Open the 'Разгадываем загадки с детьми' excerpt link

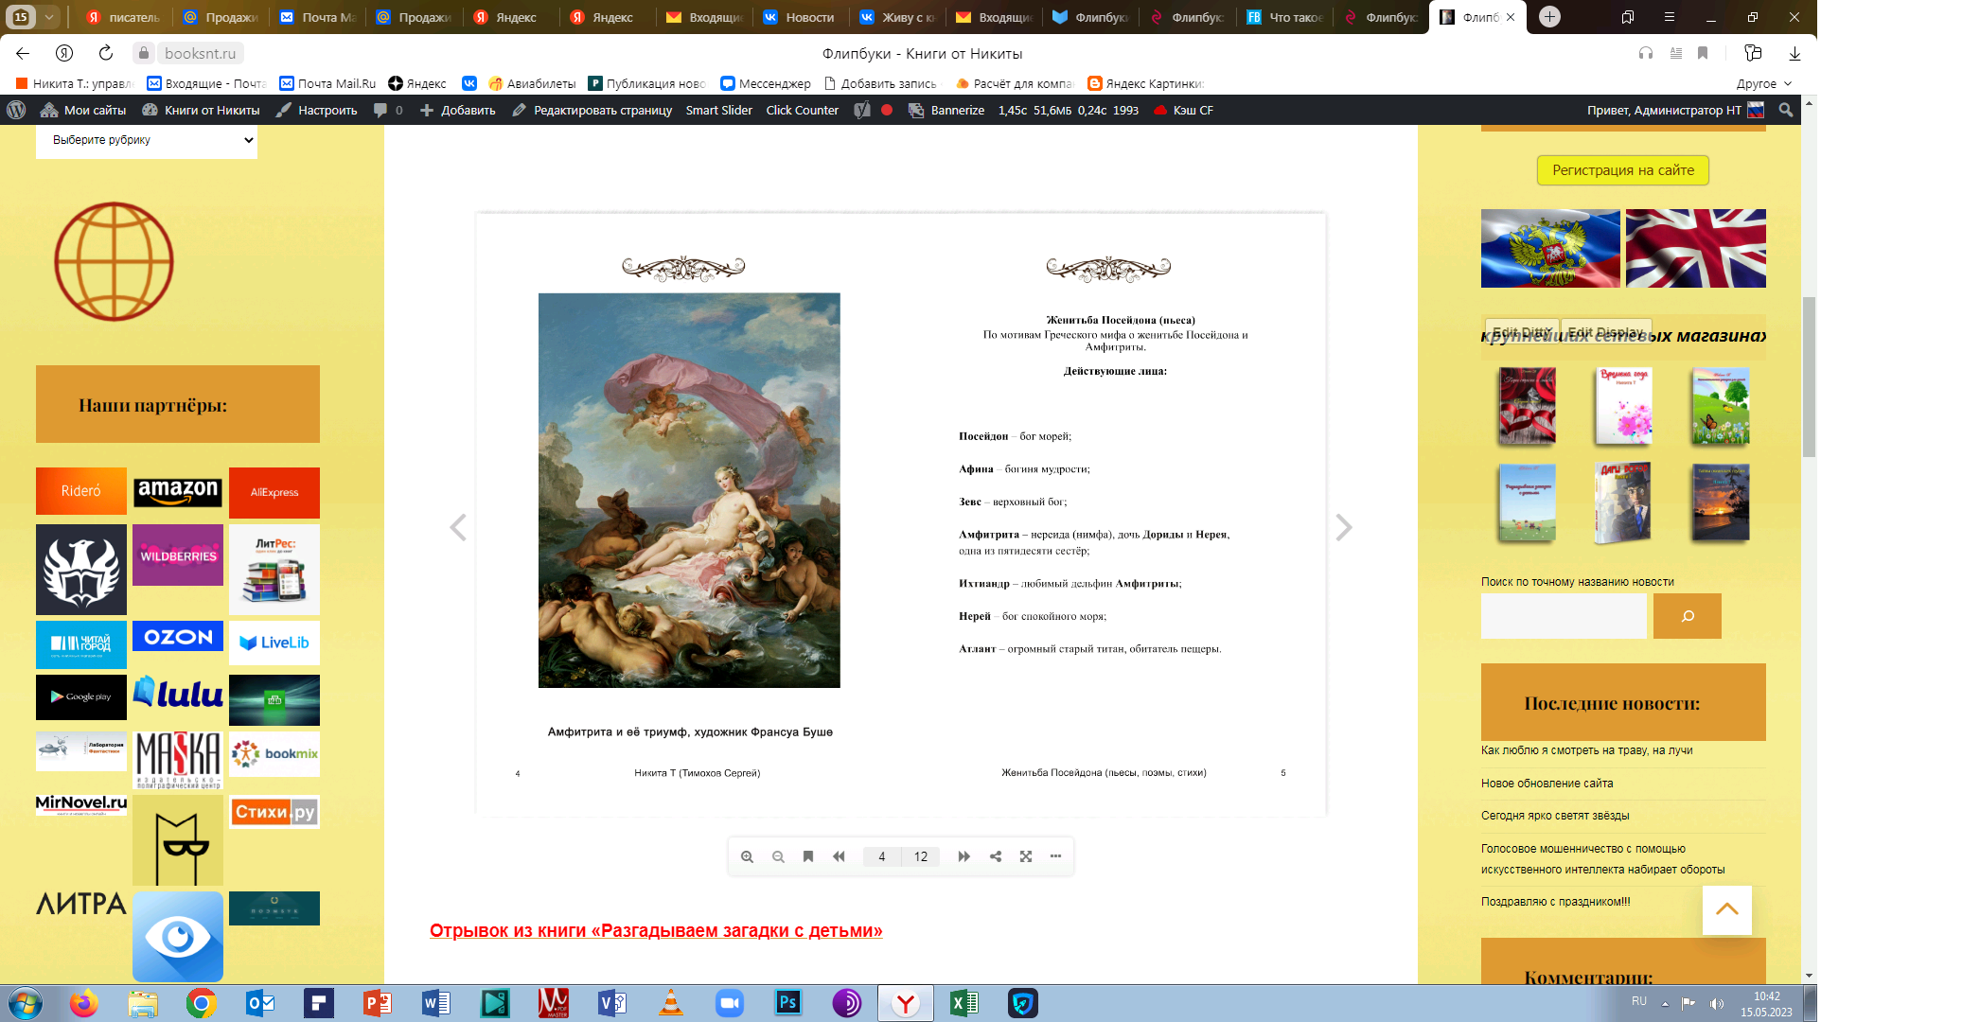coord(656,930)
